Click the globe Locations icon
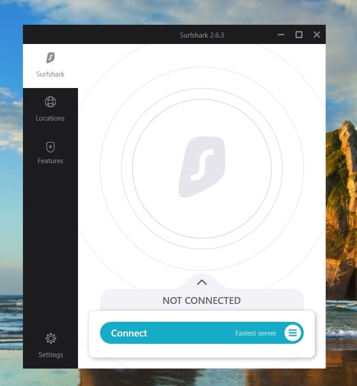This screenshot has width=357, height=386. pyautogui.click(x=50, y=102)
